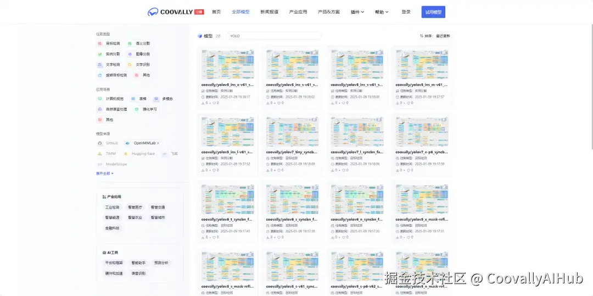
Task: Toggle the 多模态 scenario filter
Action: (163, 99)
